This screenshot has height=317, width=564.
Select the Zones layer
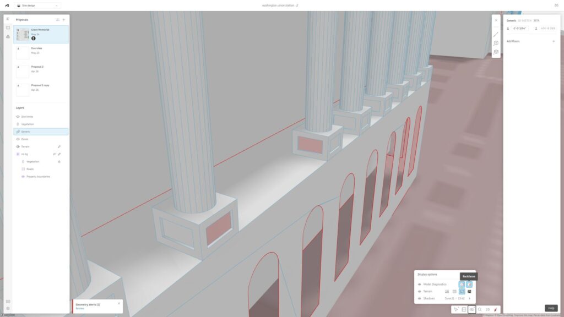click(x=25, y=139)
